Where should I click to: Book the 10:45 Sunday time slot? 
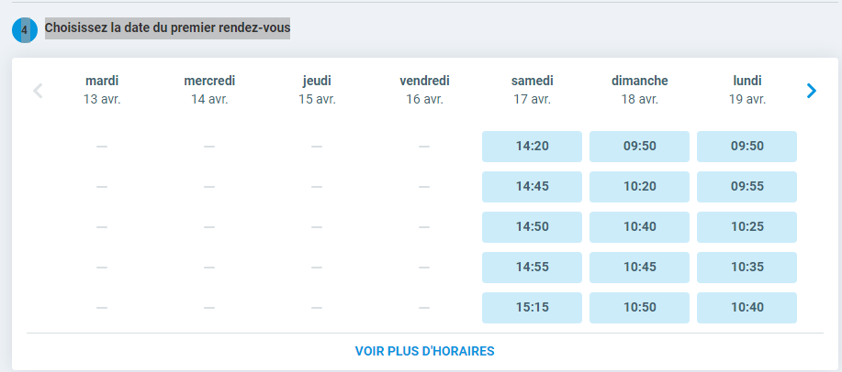(x=639, y=267)
